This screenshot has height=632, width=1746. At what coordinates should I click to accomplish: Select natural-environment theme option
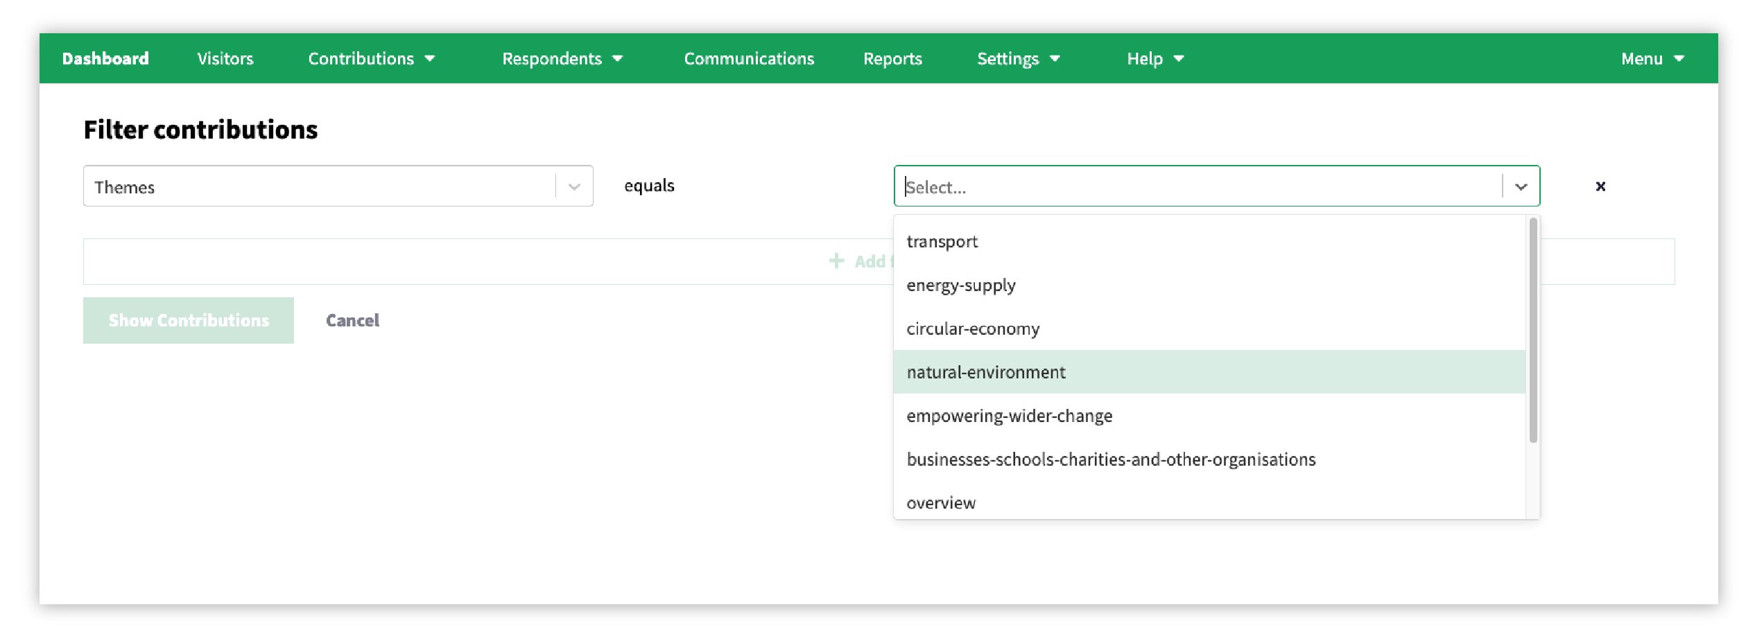pyautogui.click(x=1209, y=372)
